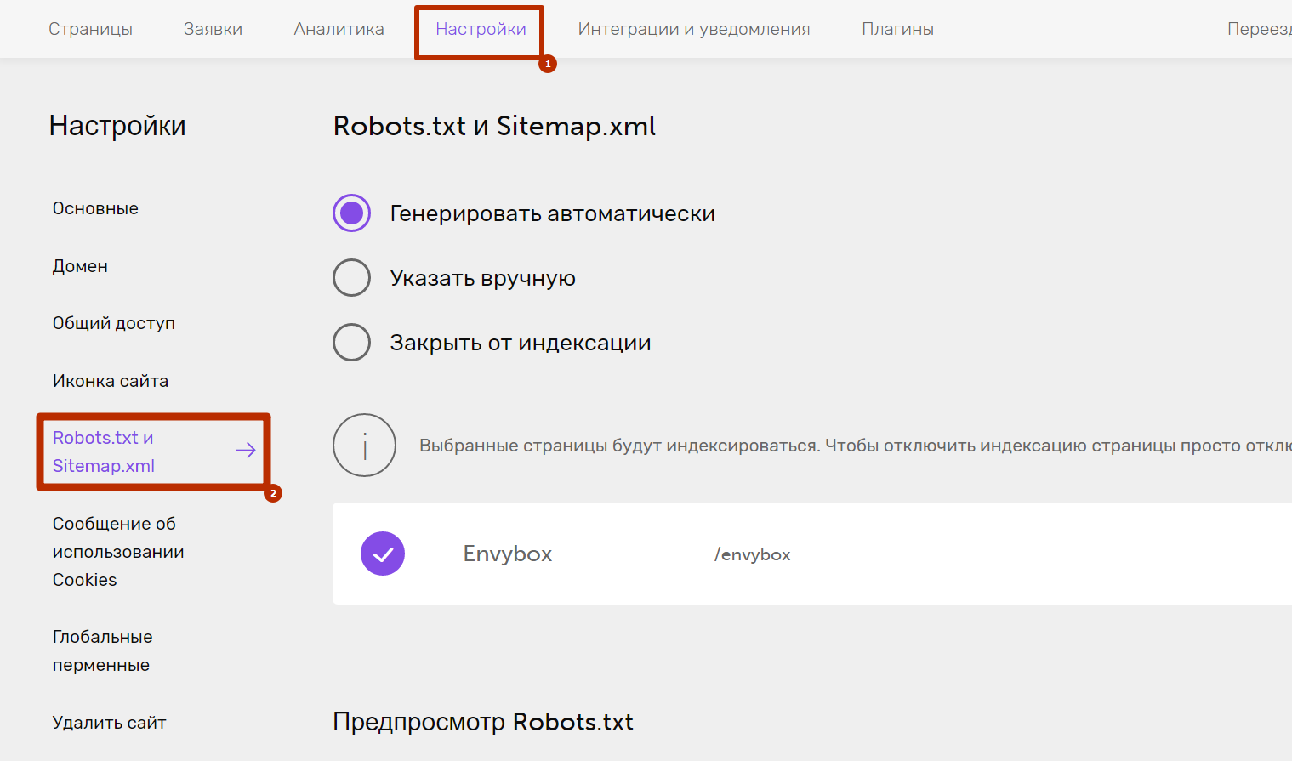Click Удалить сайт in sidebar
Image resolution: width=1292 pixels, height=761 pixels.
pos(109,723)
